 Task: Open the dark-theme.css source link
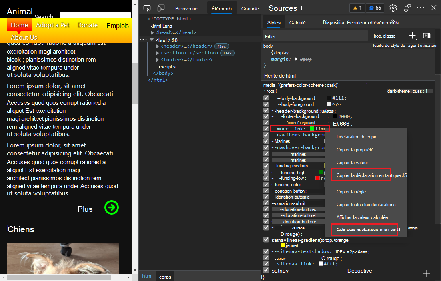click(x=407, y=91)
